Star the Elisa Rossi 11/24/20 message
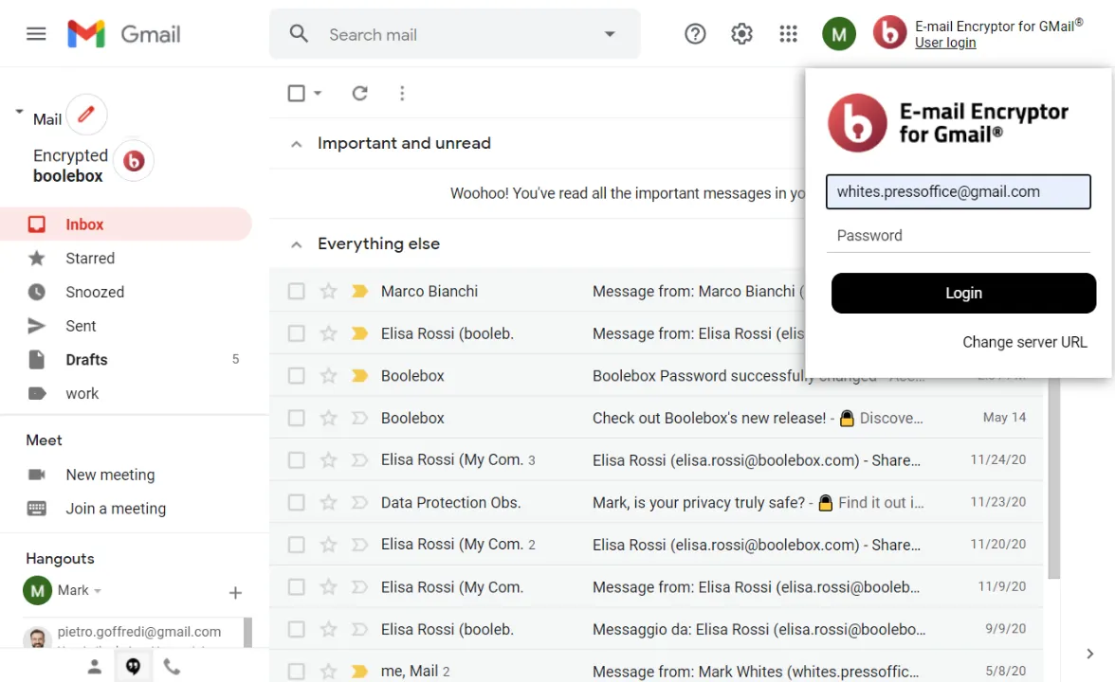Viewport: 1115px width, 682px height. point(328,459)
